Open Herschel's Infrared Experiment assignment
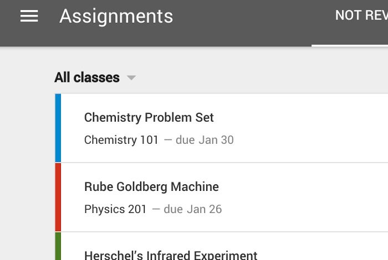388x260 pixels. click(171, 255)
